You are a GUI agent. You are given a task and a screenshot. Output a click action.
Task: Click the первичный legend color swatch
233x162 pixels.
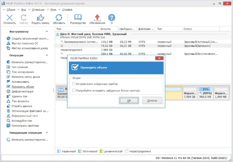tap(59, 151)
